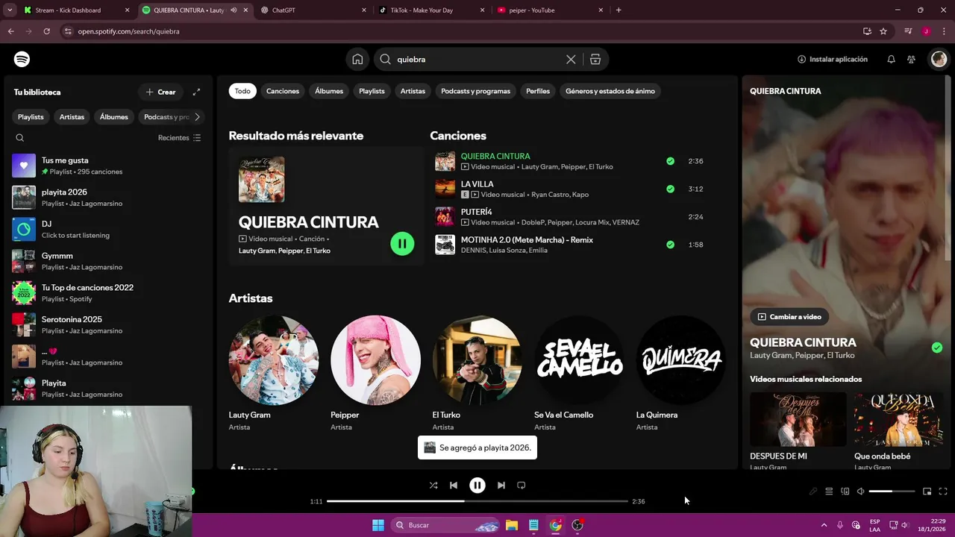
Task: Go back to the previous track
Action: 454,485
